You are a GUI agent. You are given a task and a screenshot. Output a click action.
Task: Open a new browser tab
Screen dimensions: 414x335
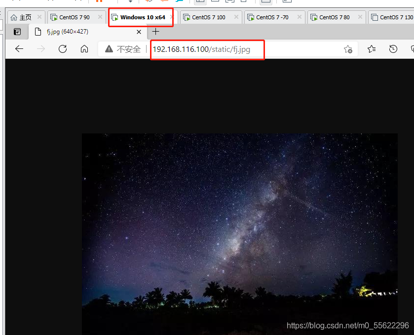click(156, 32)
